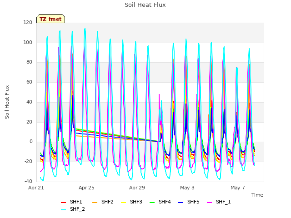Click the Apr 25 x-axis tick label
Image resolution: width=291 pixels, height=218 pixels.
click(86, 188)
